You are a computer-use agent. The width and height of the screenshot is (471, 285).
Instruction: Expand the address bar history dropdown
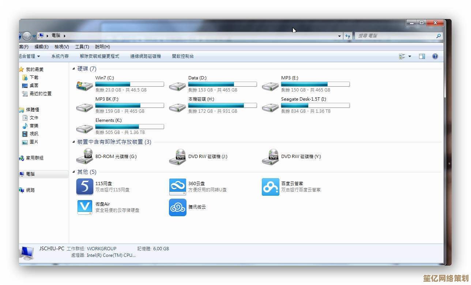(339, 36)
